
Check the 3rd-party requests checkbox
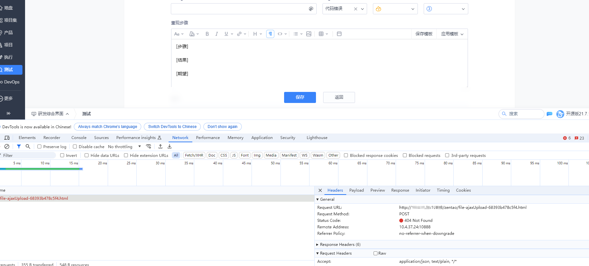pyautogui.click(x=447, y=155)
